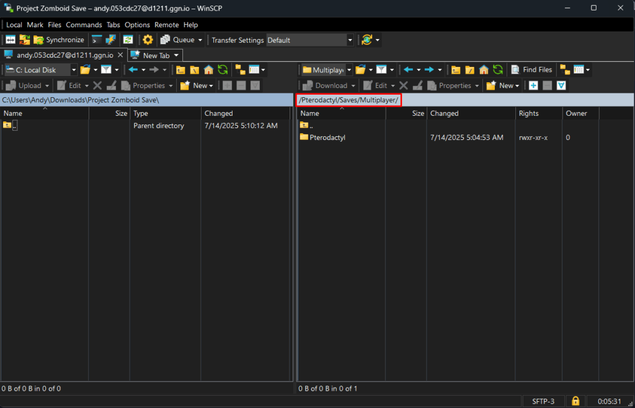635x408 pixels.
Task: Show directory tree in local panel
Action: pyautogui.click(x=240, y=70)
